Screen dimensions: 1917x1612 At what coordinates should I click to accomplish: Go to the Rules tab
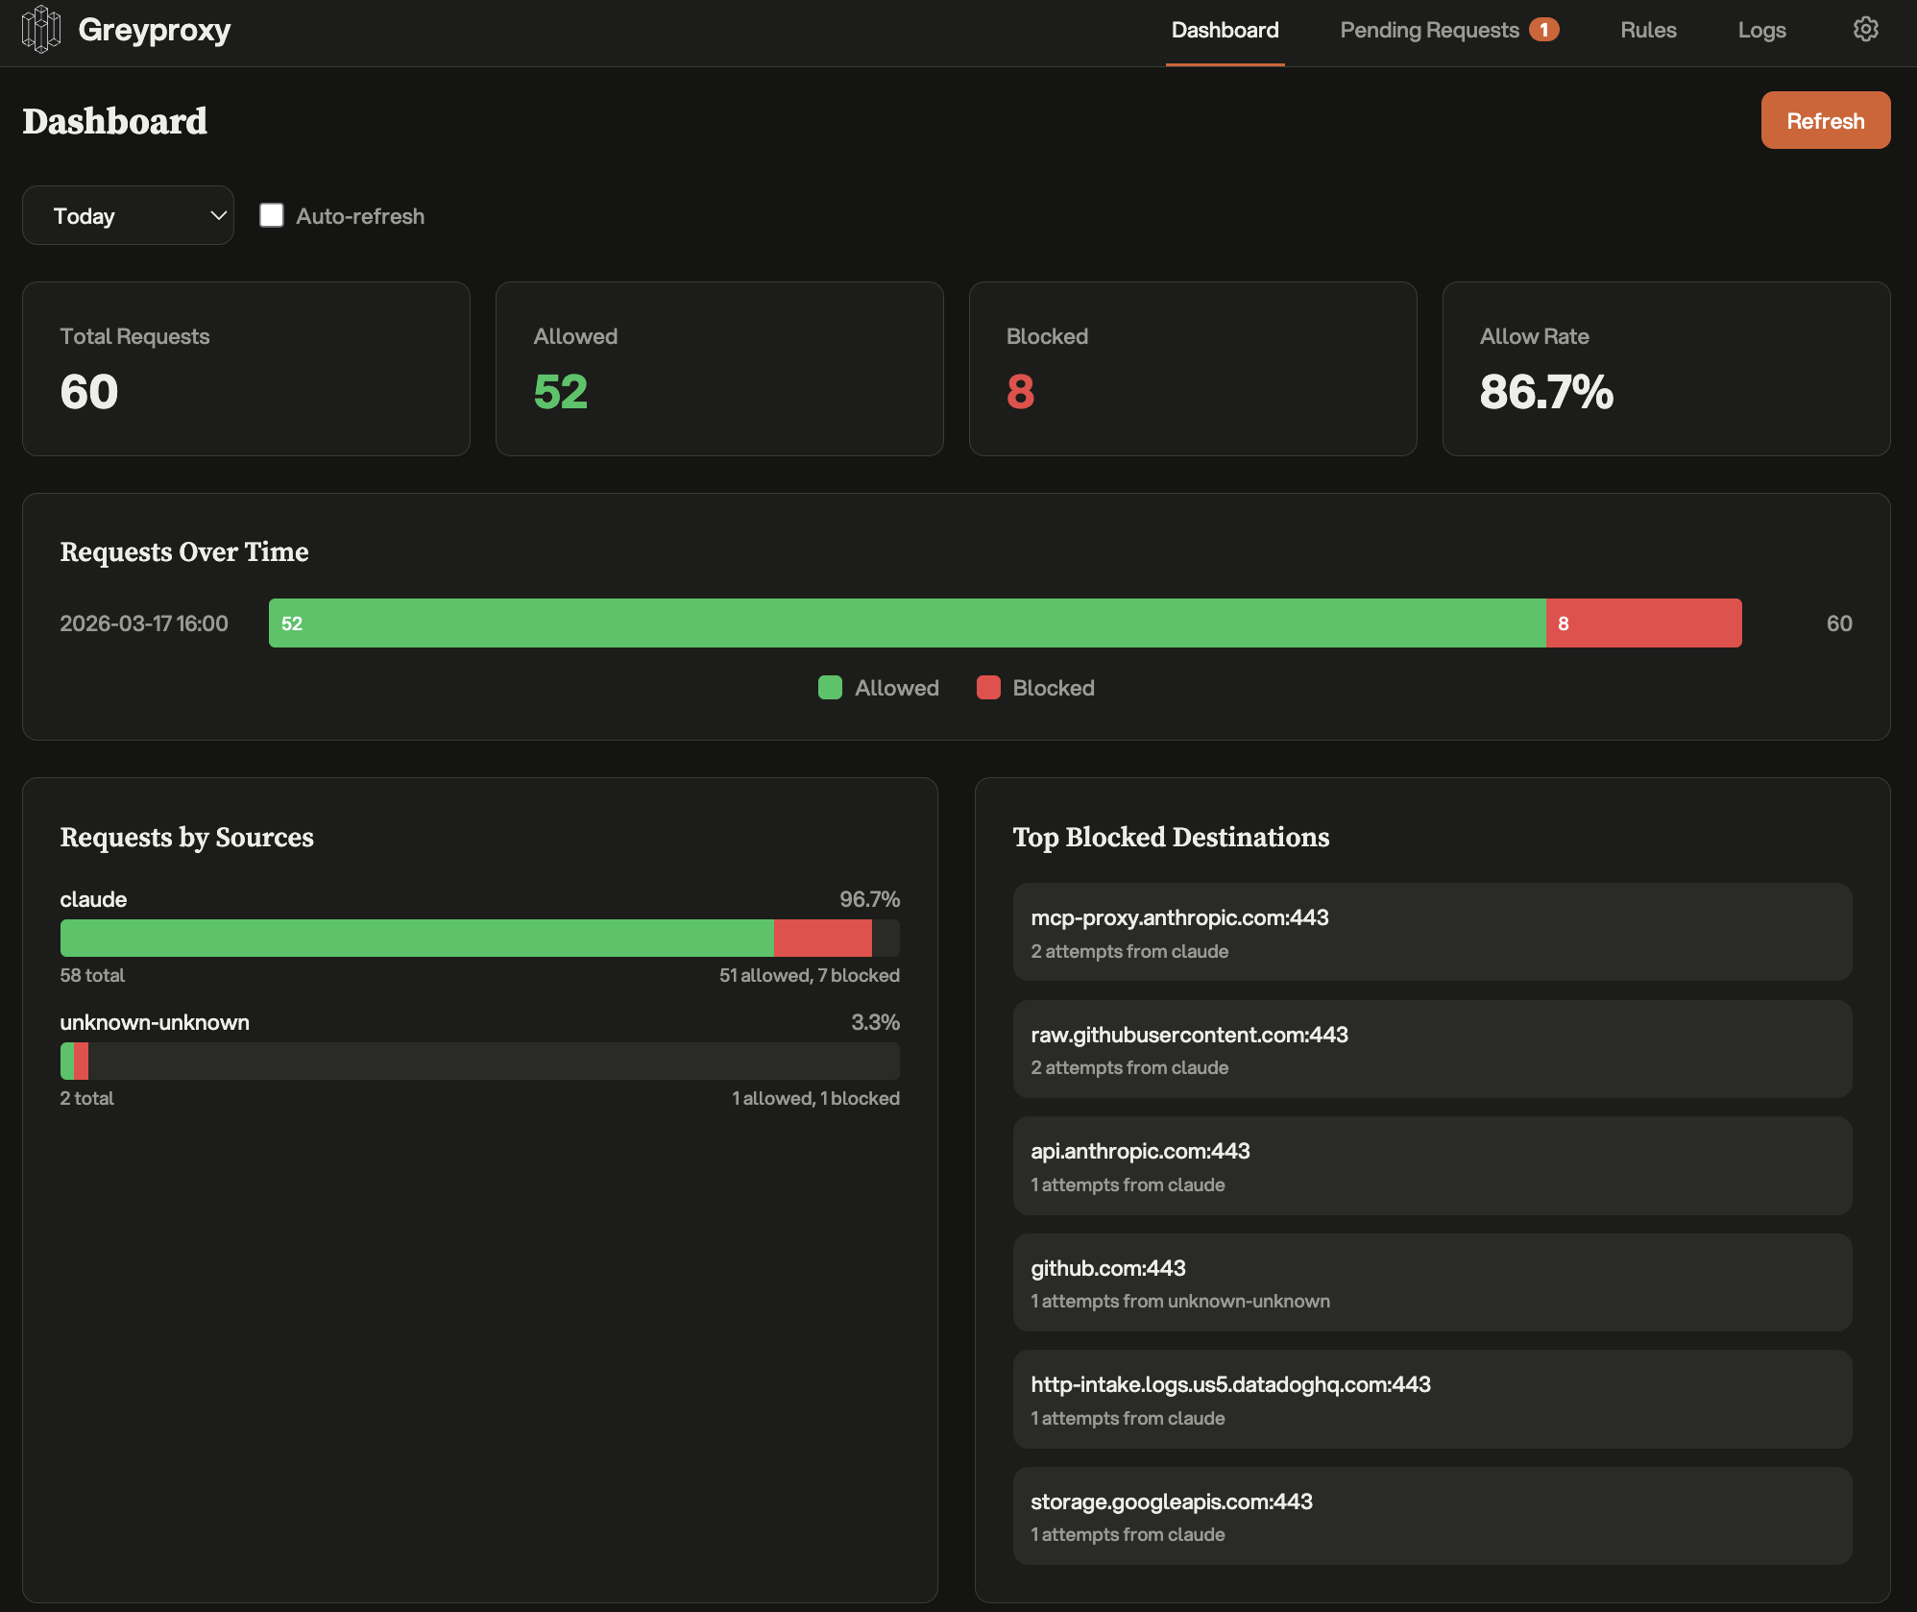click(x=1648, y=30)
